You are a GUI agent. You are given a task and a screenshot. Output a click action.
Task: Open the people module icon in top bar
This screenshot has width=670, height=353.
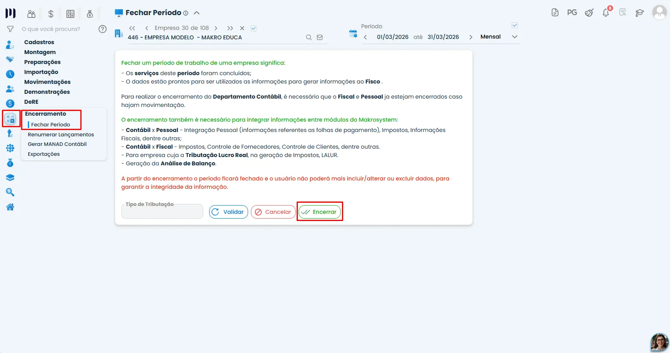point(31,14)
